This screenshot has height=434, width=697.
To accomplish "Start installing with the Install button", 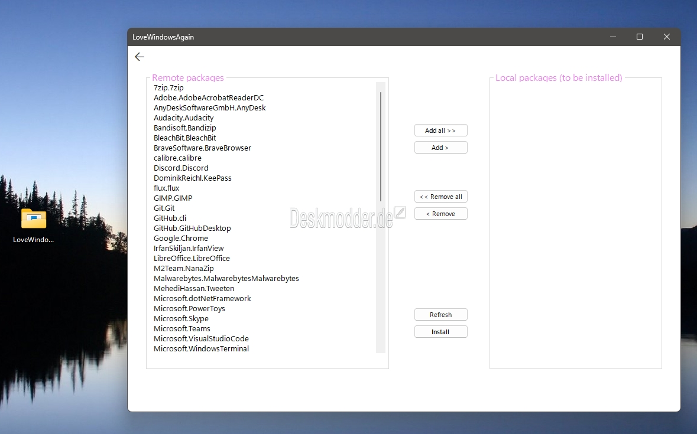I will [x=440, y=332].
